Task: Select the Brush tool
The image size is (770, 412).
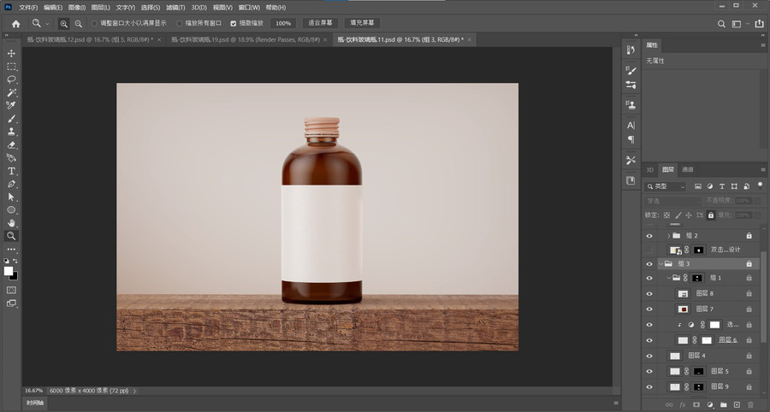Action: pos(11,119)
